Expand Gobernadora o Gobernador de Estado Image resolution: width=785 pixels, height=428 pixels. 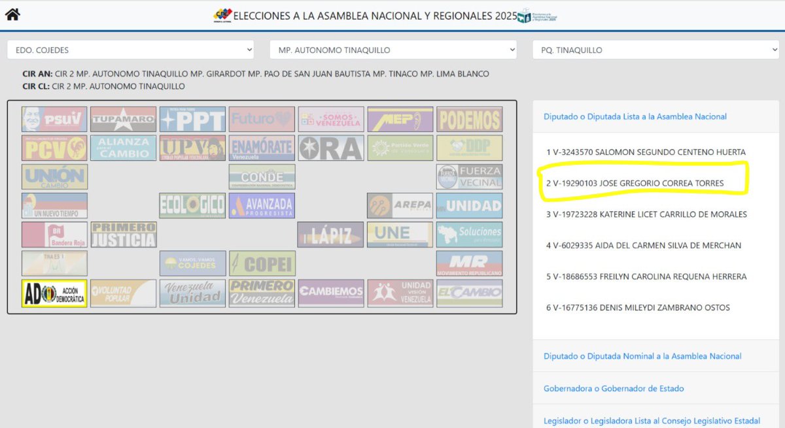pos(614,388)
